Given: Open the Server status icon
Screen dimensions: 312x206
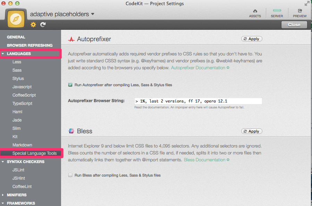Looking at the screenshot, I should 277,11.
